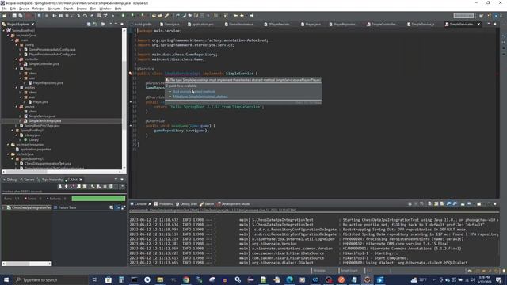Collapse the service package node
This screenshot has width=507, height=285.
17,107
